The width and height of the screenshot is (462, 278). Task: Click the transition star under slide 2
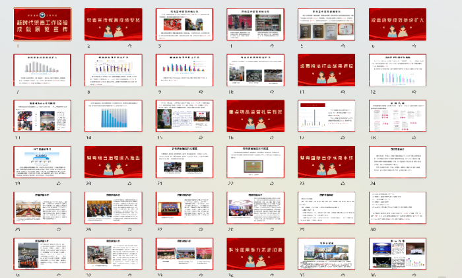coord(129,47)
